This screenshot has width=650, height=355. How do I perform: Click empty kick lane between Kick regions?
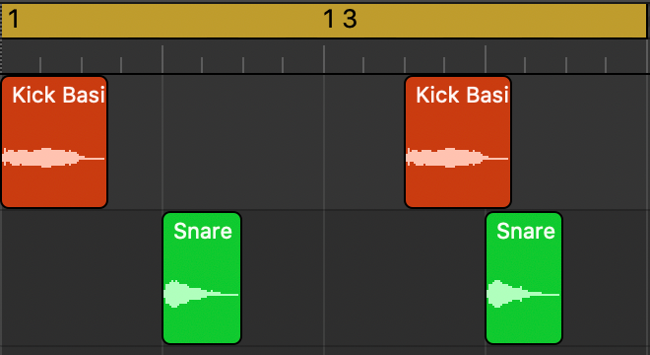pyautogui.click(x=256, y=142)
